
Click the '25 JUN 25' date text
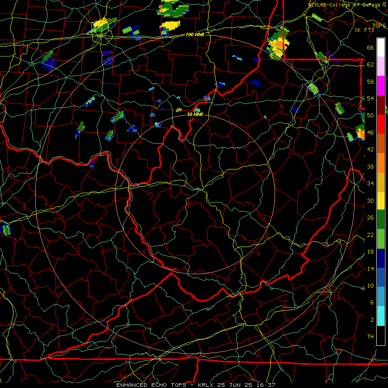click(235, 385)
